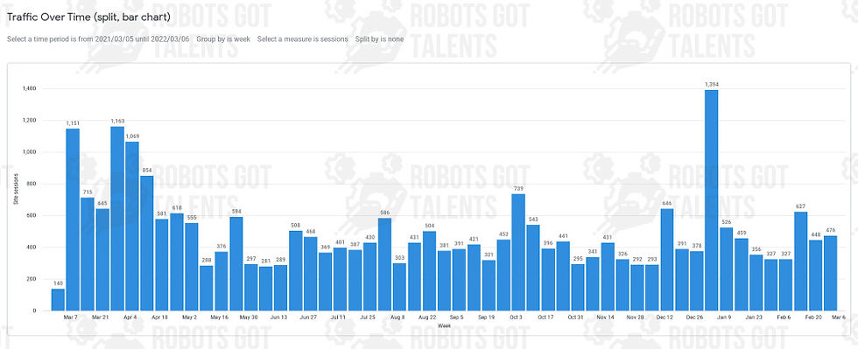Click the 'Apr 4' week axis label
Image resolution: width=858 pixels, height=349 pixels.
pos(130,318)
